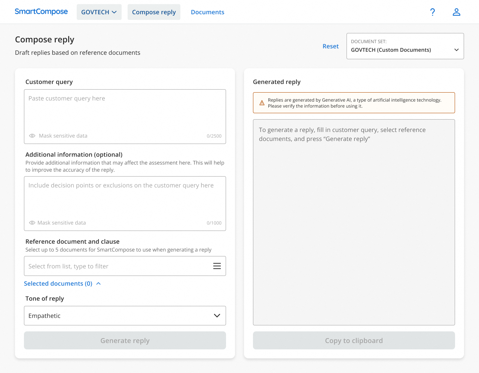Click the 'Generated reply' heading
Screen dimensions: 479x373
pyautogui.click(x=277, y=82)
